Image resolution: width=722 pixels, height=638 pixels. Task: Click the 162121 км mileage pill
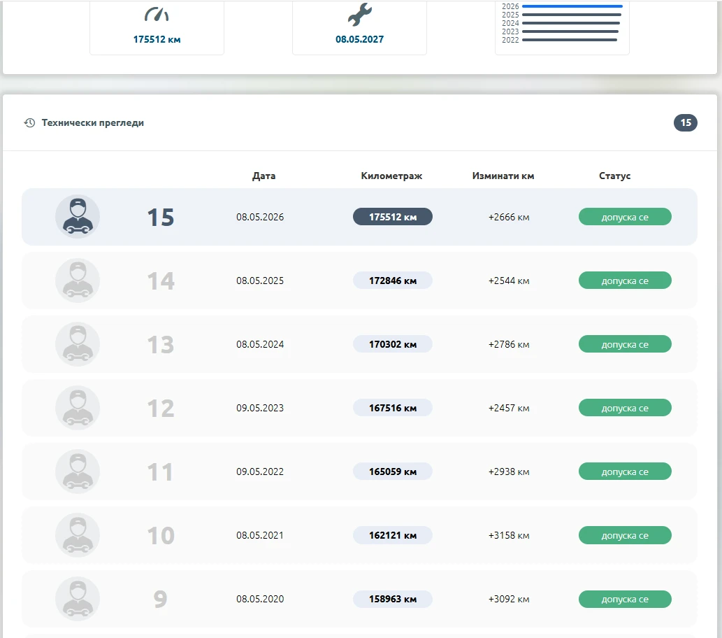(x=393, y=535)
